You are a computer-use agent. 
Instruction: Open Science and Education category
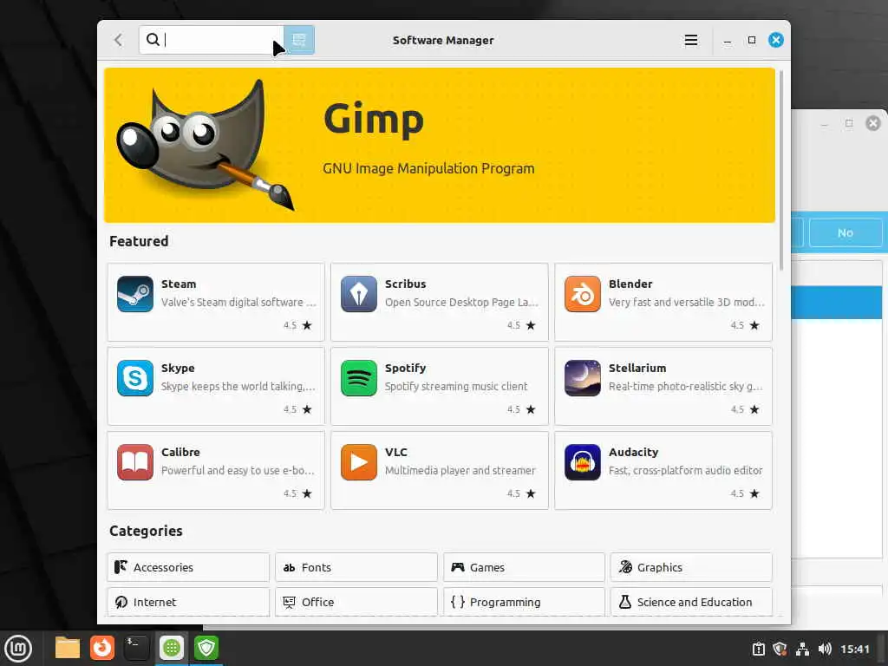[x=691, y=602]
